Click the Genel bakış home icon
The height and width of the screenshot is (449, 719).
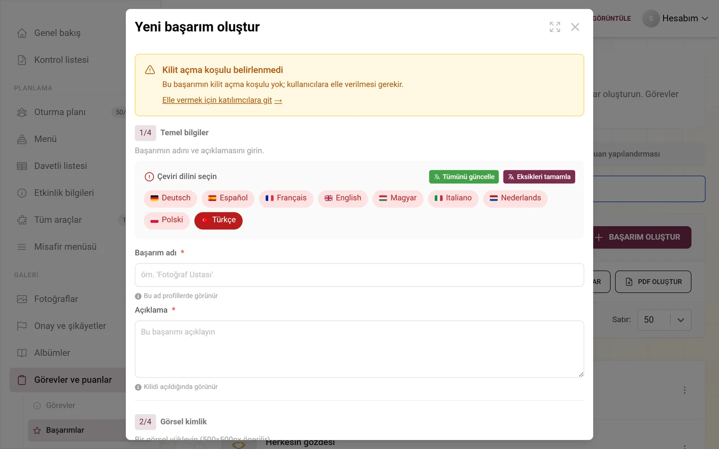[22, 33]
